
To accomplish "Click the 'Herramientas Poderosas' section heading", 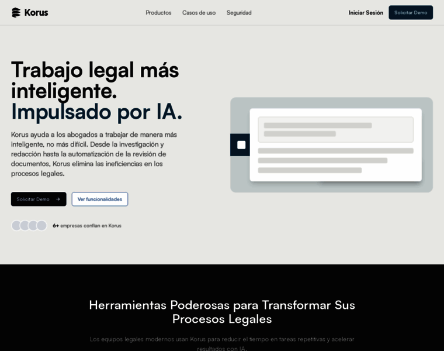I will 222,312.
